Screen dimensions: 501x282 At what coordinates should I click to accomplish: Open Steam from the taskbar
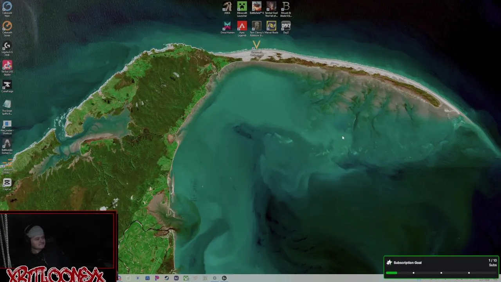166,278
